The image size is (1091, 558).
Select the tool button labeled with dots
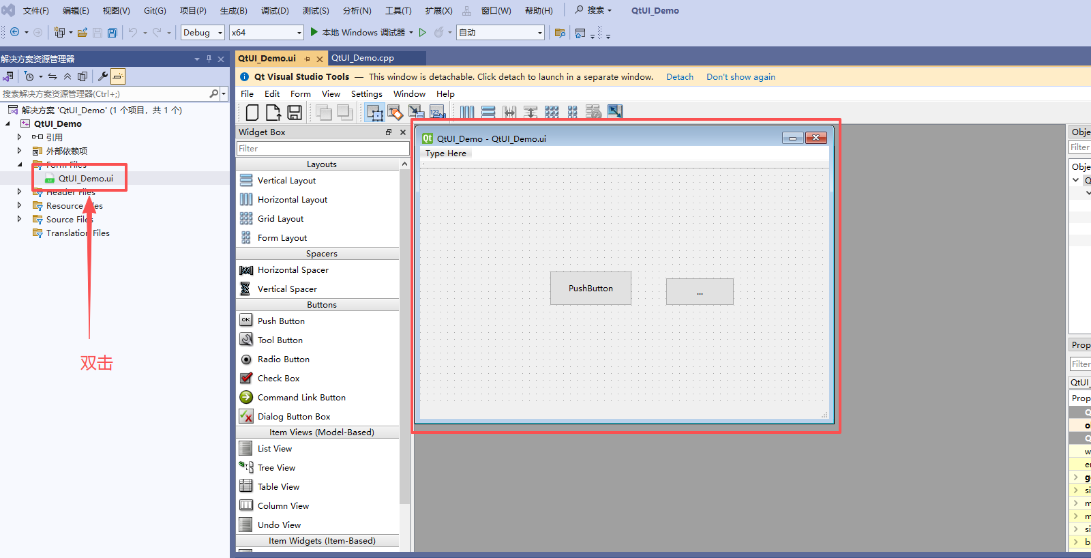point(700,291)
